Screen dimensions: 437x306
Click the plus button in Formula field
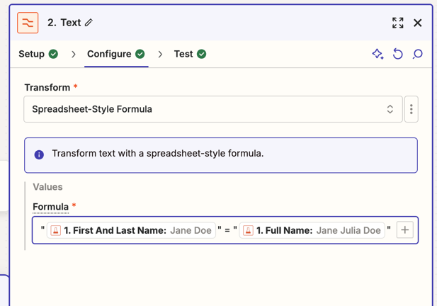pos(405,230)
